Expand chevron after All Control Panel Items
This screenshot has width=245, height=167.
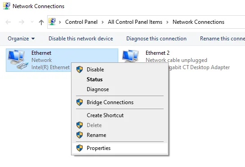tap(167, 22)
